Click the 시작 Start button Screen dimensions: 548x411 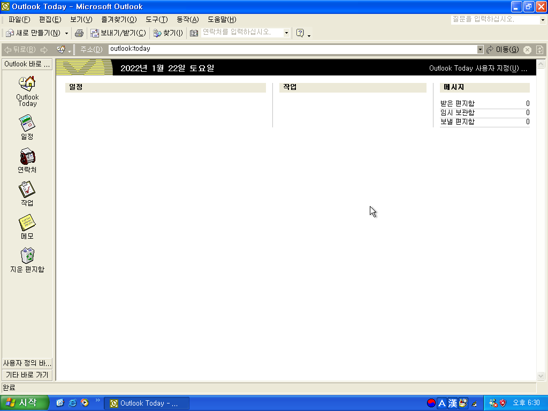(x=24, y=403)
